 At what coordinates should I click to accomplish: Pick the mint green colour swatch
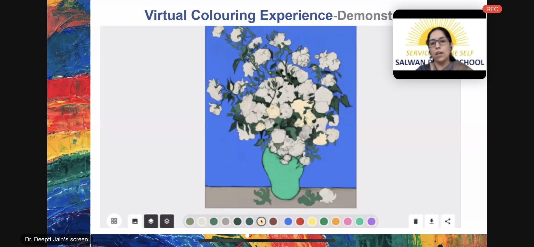point(360,221)
